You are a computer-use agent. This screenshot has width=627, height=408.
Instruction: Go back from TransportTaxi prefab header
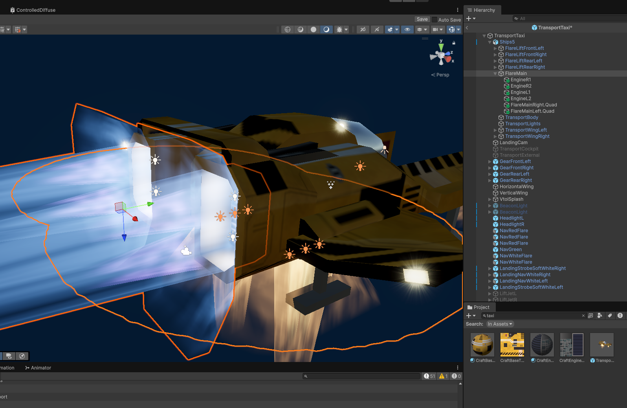(467, 28)
